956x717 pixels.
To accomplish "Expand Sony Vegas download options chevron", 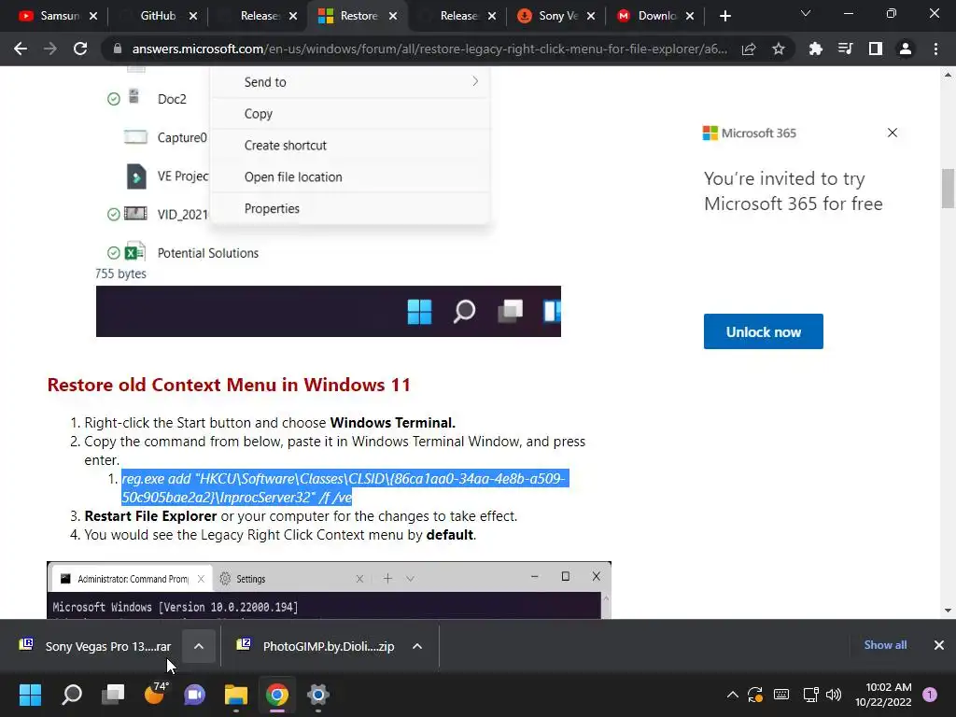I will (x=199, y=646).
